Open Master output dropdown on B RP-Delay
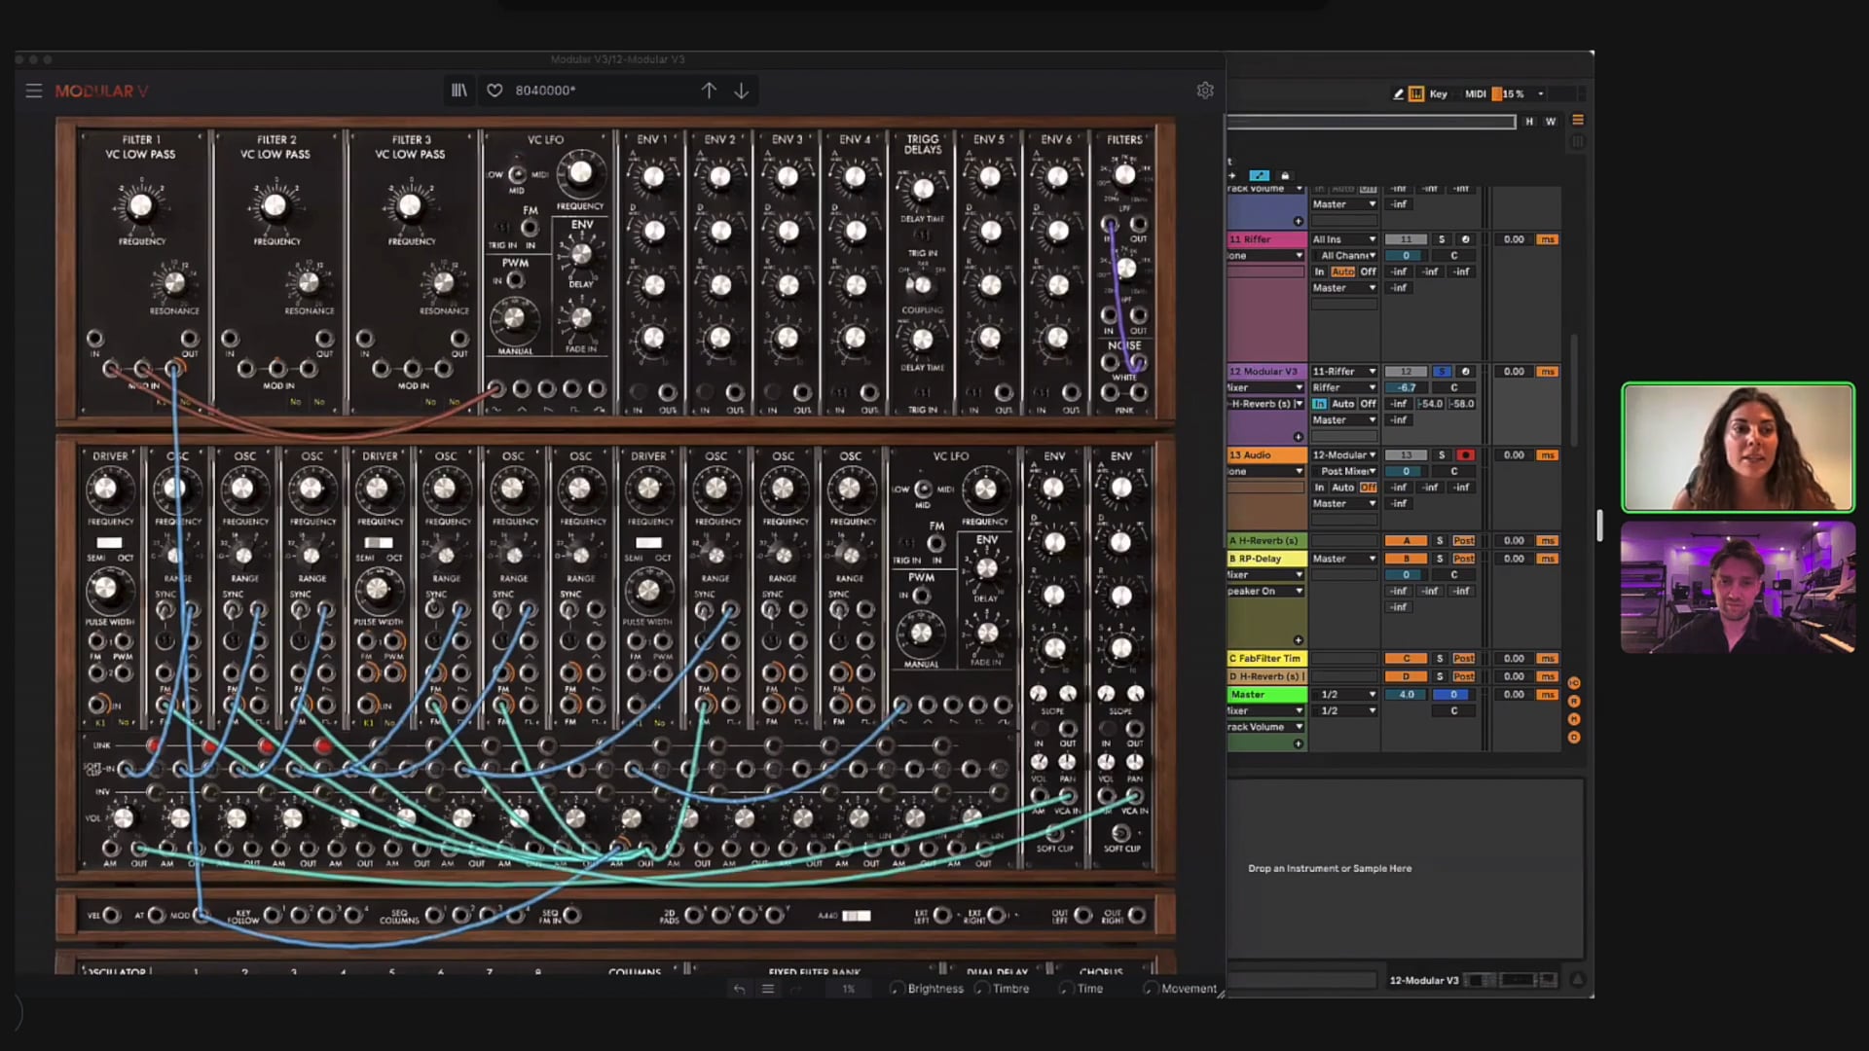The width and height of the screenshot is (1869, 1051). click(x=1343, y=559)
